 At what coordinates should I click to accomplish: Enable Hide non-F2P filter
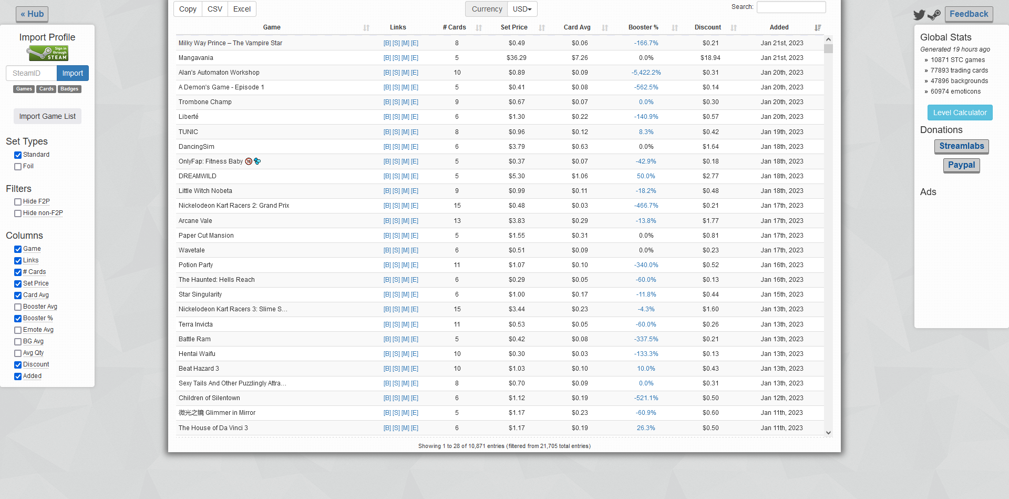click(x=18, y=213)
